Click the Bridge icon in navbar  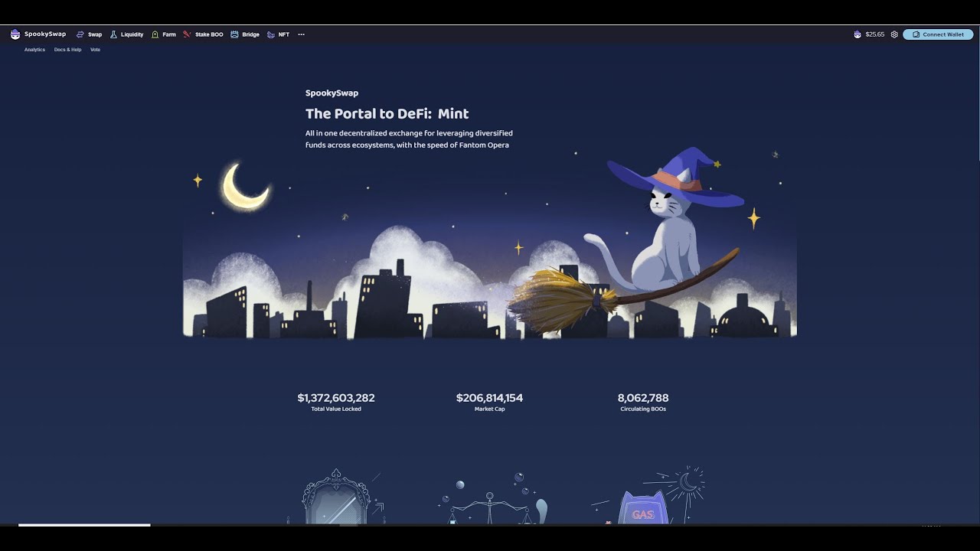coord(235,34)
